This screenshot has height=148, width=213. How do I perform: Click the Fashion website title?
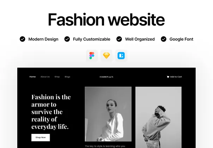point(107,19)
